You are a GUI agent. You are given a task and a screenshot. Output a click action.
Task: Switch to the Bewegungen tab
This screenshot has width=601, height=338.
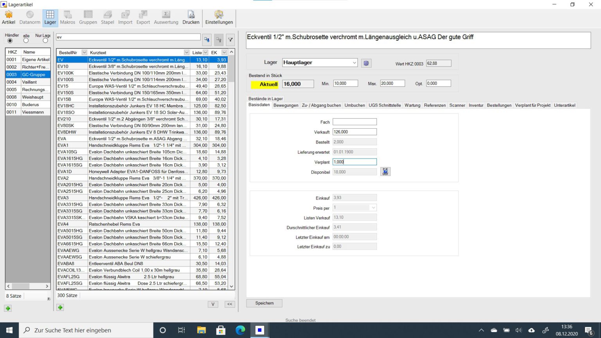click(286, 105)
